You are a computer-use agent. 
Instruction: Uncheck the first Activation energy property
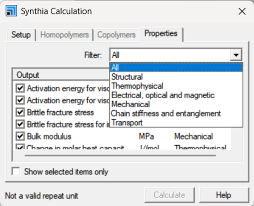click(21, 88)
